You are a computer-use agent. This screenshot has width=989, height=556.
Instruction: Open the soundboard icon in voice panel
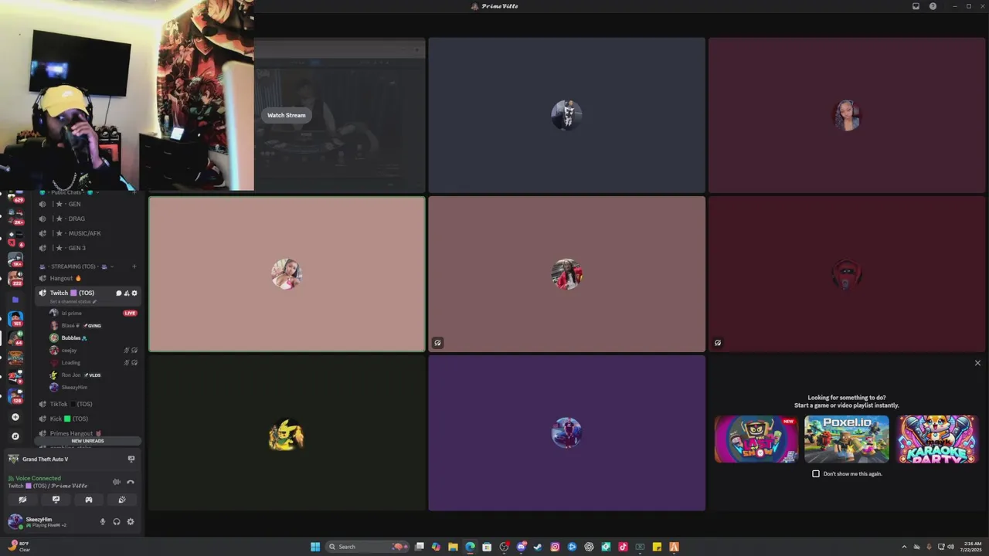pos(122,500)
